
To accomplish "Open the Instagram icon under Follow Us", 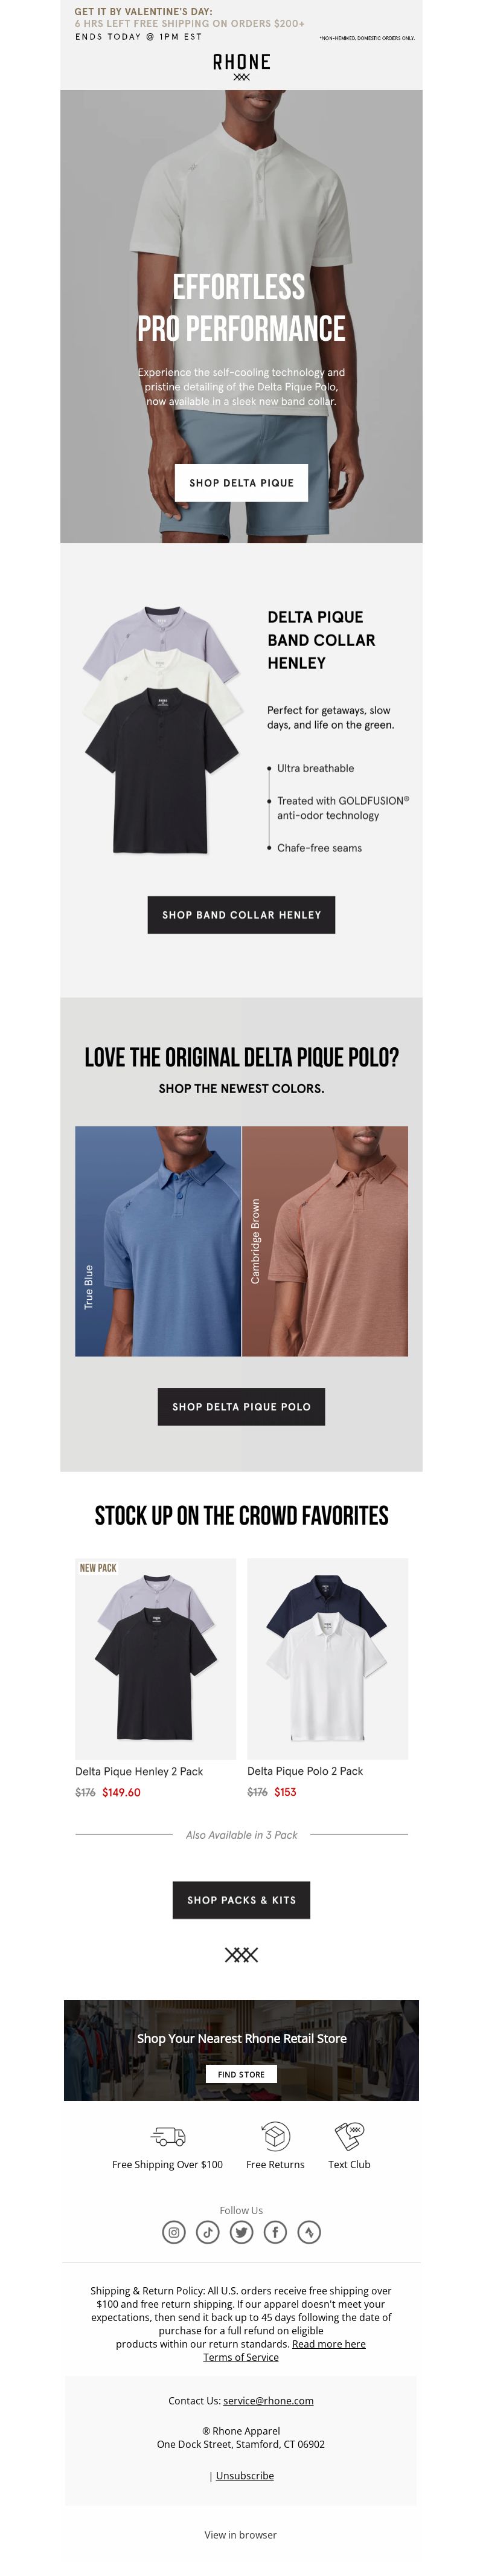I will [x=174, y=2232].
